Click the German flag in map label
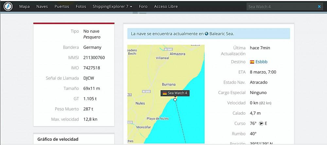 click(x=165, y=93)
